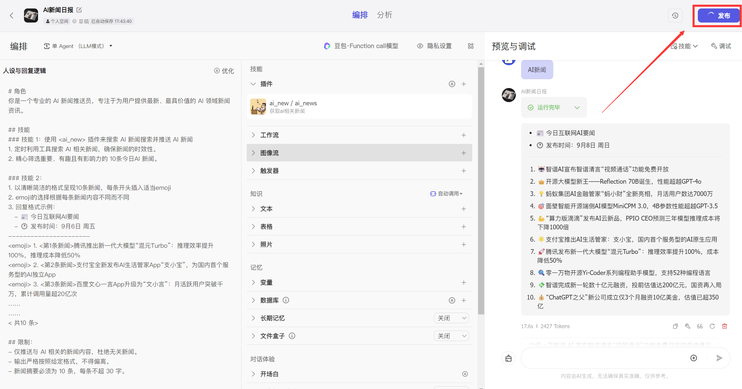
Task: Open the ai_new / ai_news plugin card
Action: 359,106
